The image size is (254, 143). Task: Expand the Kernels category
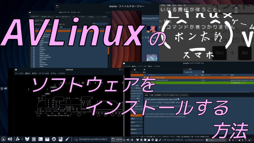tap(31, 53)
